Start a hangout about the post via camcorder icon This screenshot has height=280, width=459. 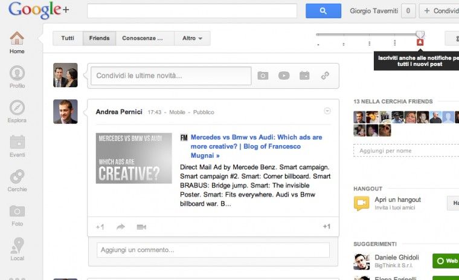tap(141, 227)
